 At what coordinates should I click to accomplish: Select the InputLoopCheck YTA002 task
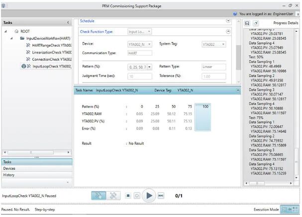pyautogui.click(x=52, y=67)
